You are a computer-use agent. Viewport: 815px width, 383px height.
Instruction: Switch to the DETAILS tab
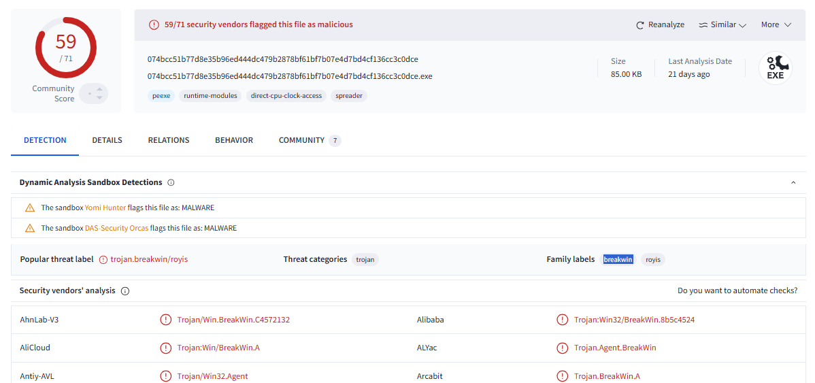107,140
